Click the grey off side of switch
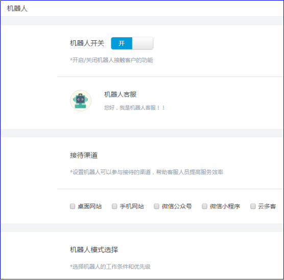 pos(143,43)
